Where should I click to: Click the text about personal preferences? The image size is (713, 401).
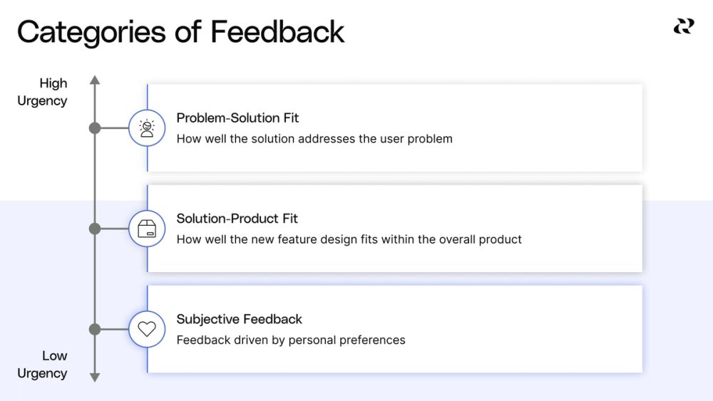(291, 340)
